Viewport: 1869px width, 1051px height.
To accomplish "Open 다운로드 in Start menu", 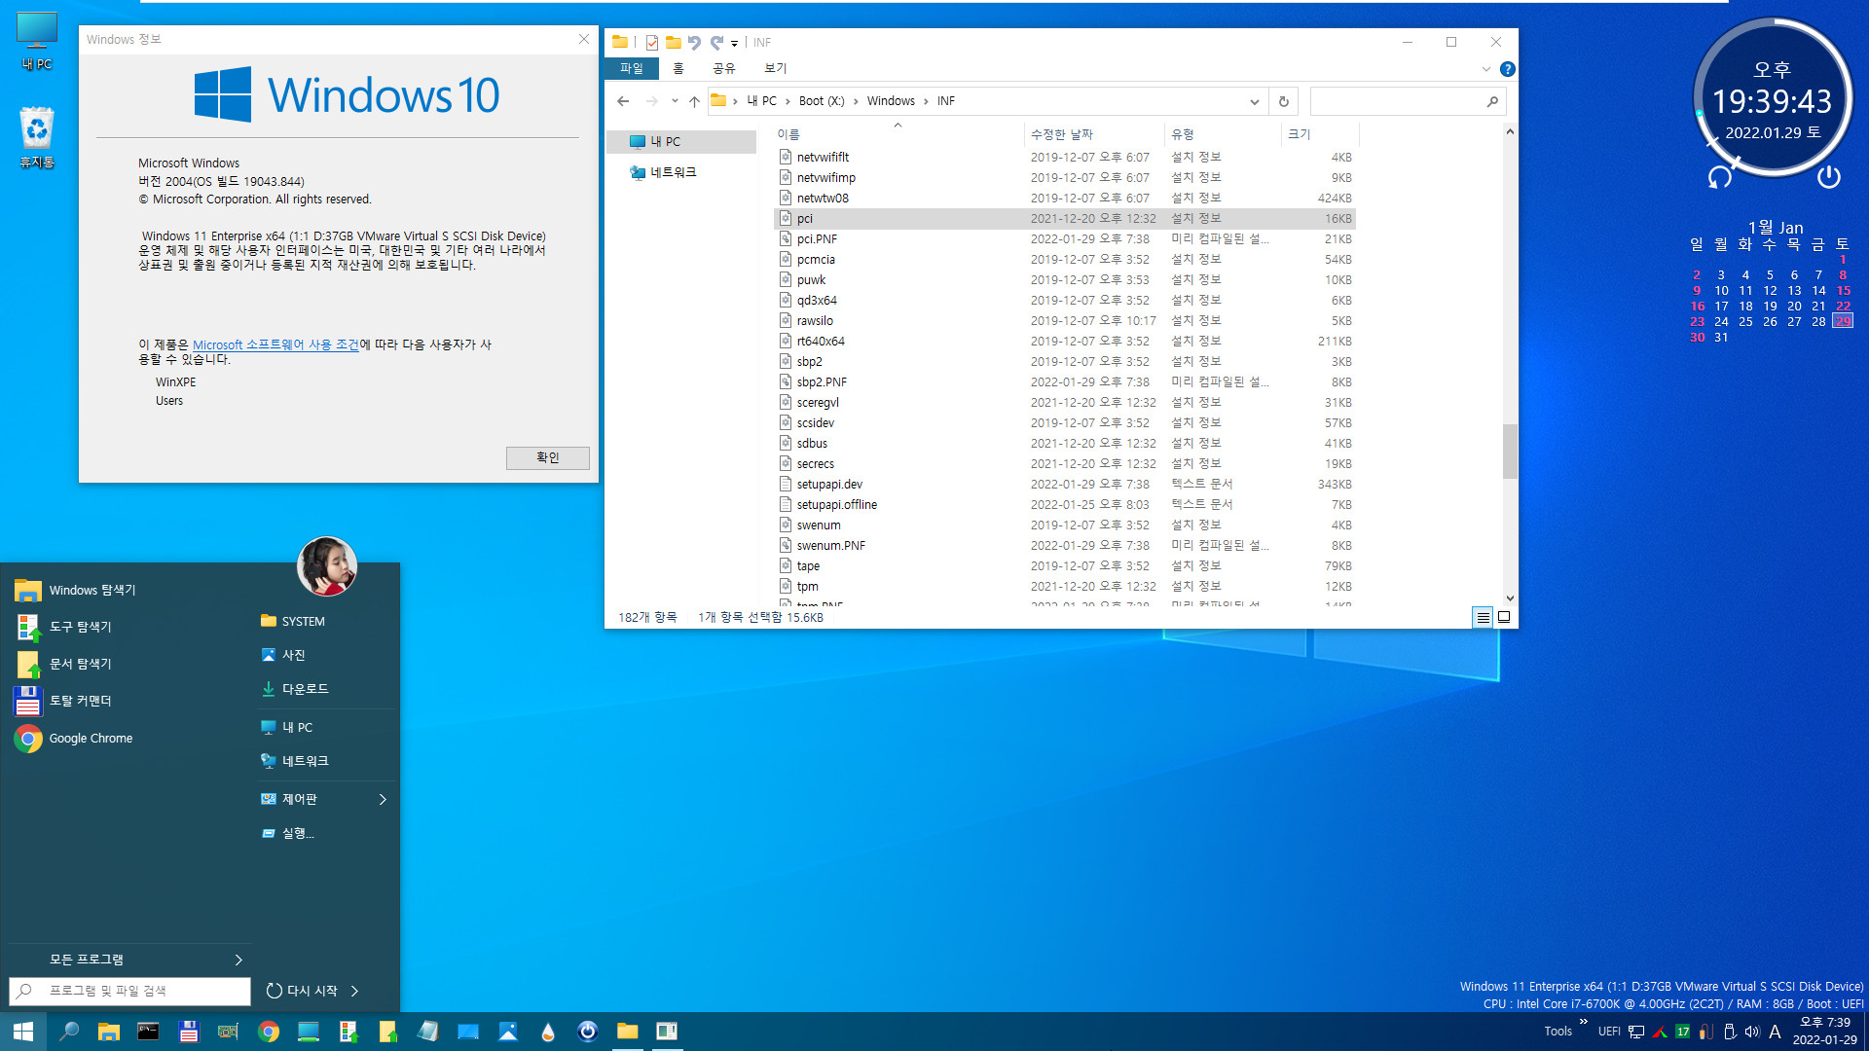I will click(296, 689).
